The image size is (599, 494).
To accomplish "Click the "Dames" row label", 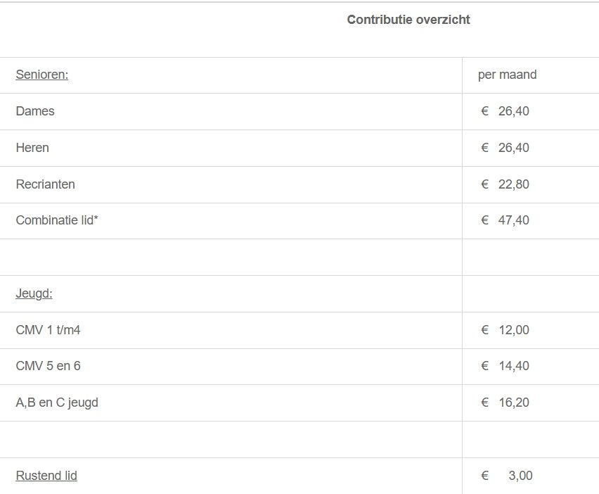I will (x=35, y=111).
